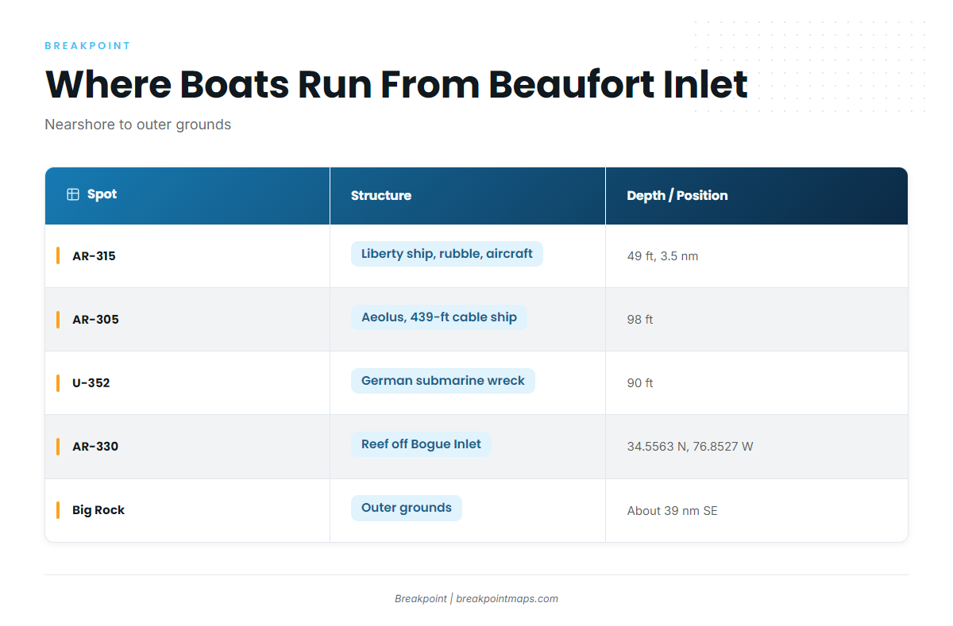This screenshot has width=953, height=626.
Task: Click the orange marker beside AR-305
Action: click(58, 320)
